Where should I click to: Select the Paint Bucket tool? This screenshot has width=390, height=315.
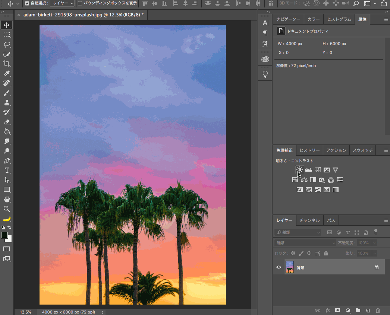[x=7, y=132]
